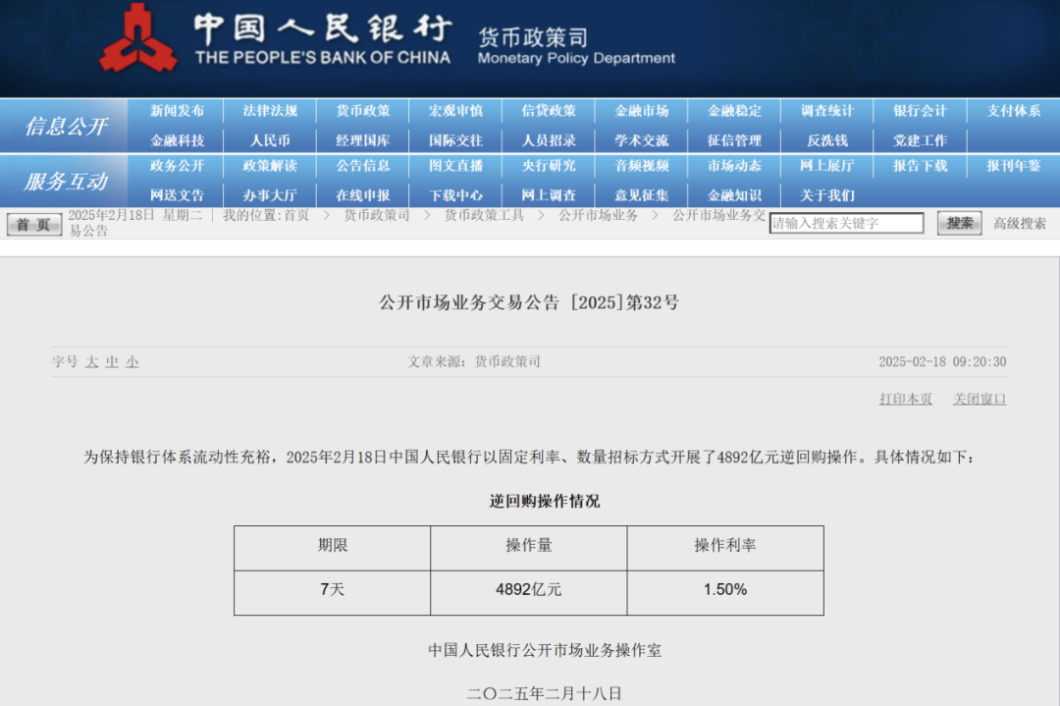Go to 音频视频 section
Viewport: 1060px width, 706px height.
[x=642, y=166]
